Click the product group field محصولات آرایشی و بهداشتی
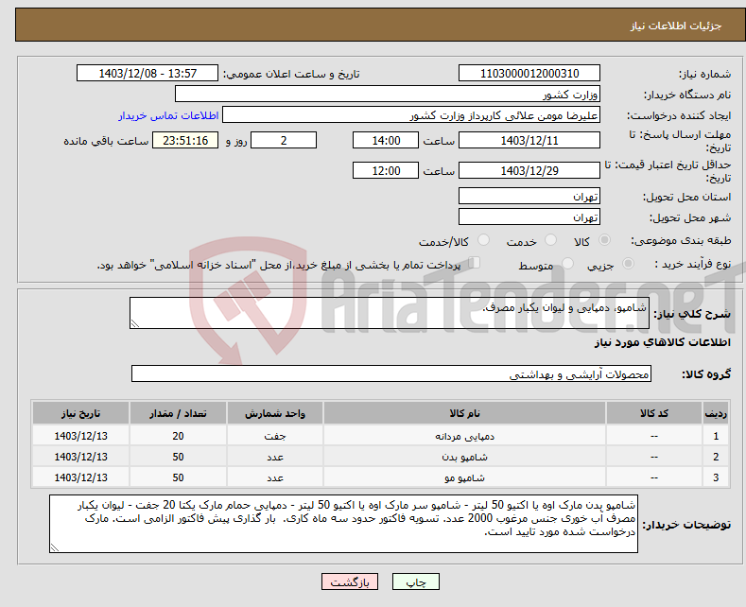The width and height of the screenshot is (746, 607). (x=391, y=373)
